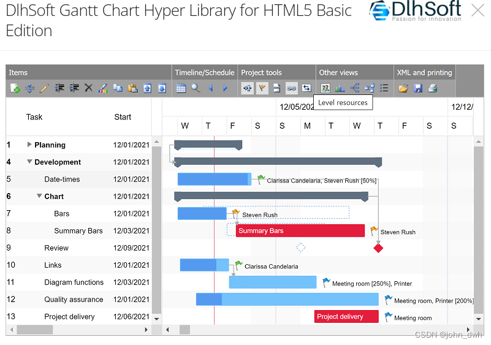Select the Project delivery task name
491x345 pixels.
click(69, 317)
